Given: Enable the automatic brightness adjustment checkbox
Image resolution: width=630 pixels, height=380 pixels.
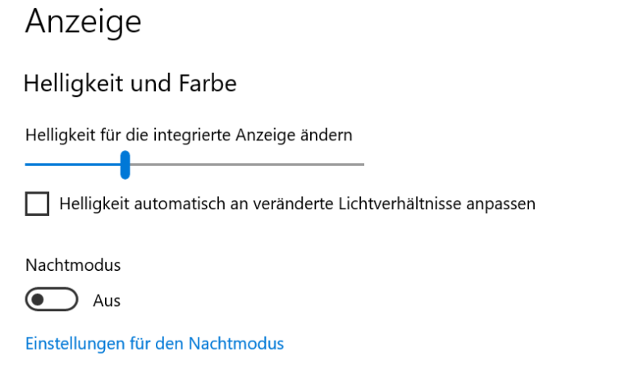Looking at the screenshot, I should pyautogui.click(x=37, y=204).
